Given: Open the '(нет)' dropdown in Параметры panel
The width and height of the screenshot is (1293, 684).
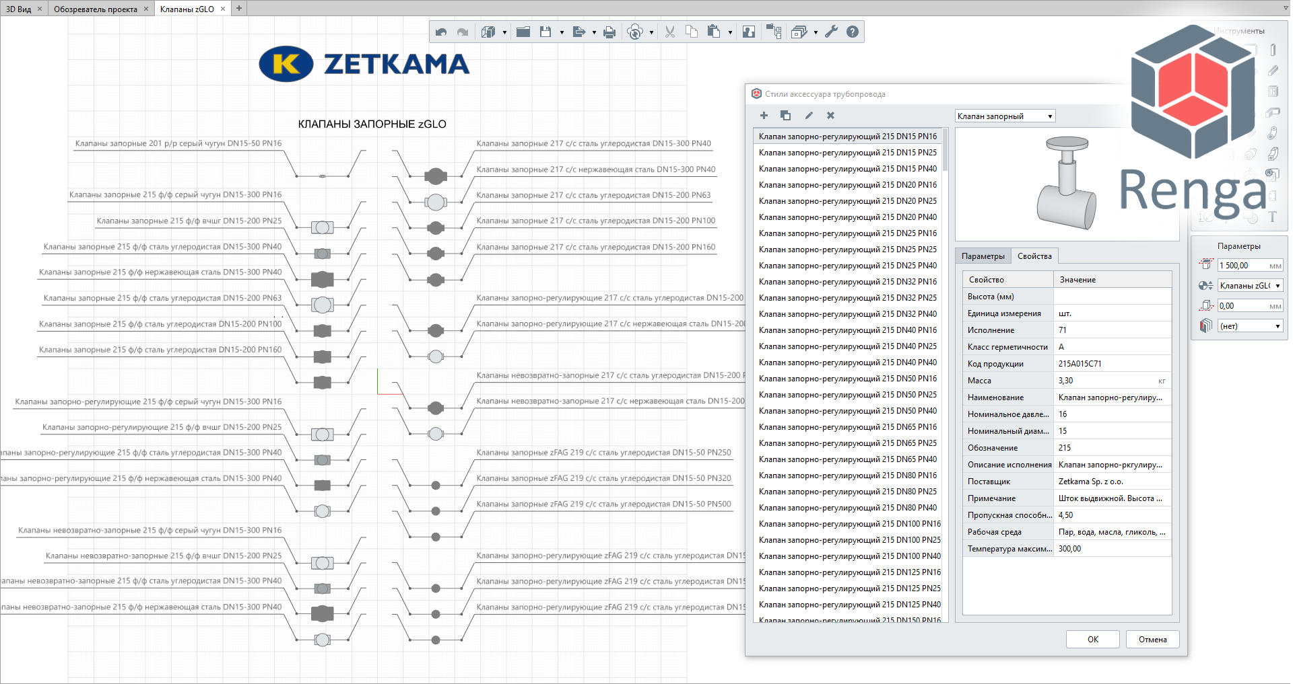Looking at the screenshot, I should point(1251,326).
